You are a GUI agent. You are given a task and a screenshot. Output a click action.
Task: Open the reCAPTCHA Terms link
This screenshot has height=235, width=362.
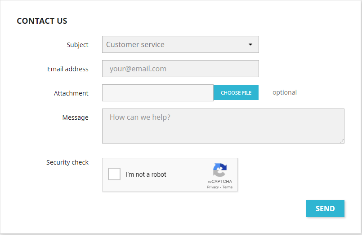(x=228, y=187)
